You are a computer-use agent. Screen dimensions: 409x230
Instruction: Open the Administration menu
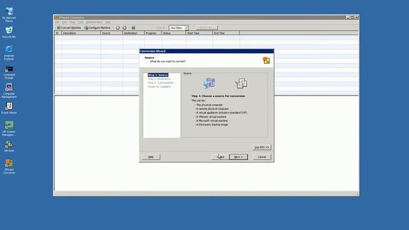click(94, 22)
